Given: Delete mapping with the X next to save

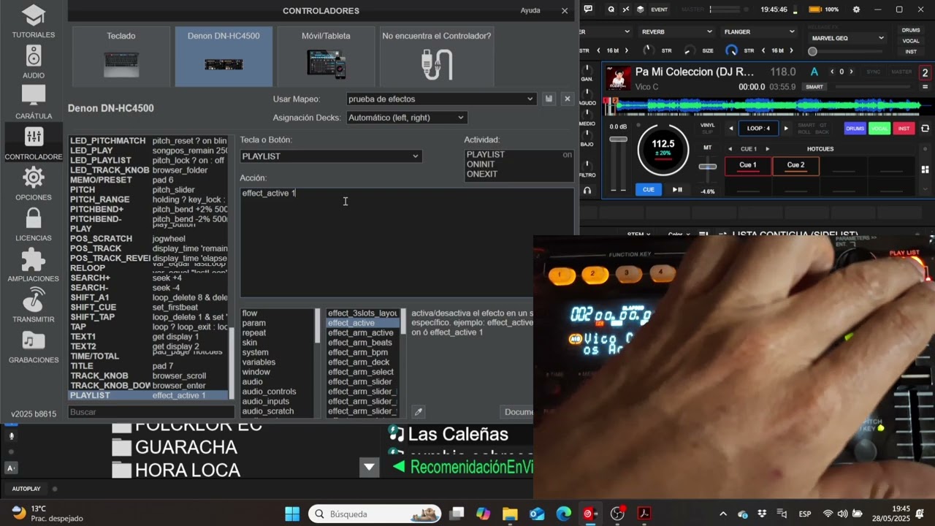Looking at the screenshot, I should (567, 99).
